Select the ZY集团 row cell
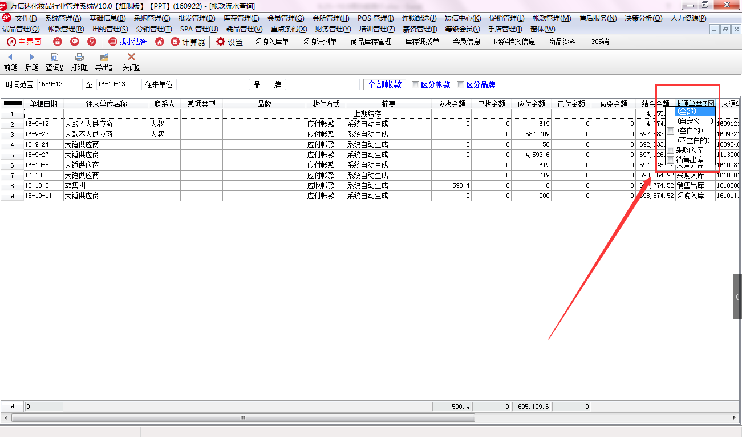Viewport: 742px width, 438px height. coord(106,185)
